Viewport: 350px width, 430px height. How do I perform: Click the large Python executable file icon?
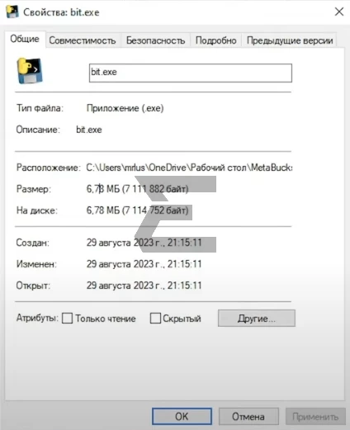tap(30, 70)
